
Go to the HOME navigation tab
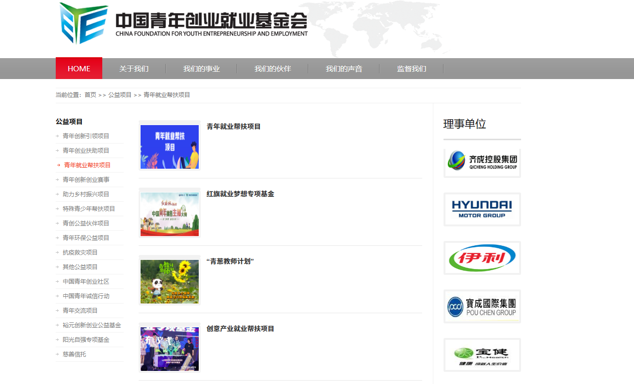click(x=79, y=68)
